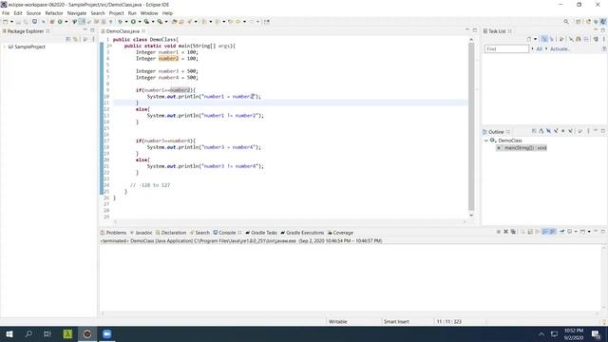The width and height of the screenshot is (608, 342).
Task: Open the Help menu
Action: pyautogui.click(x=167, y=13)
